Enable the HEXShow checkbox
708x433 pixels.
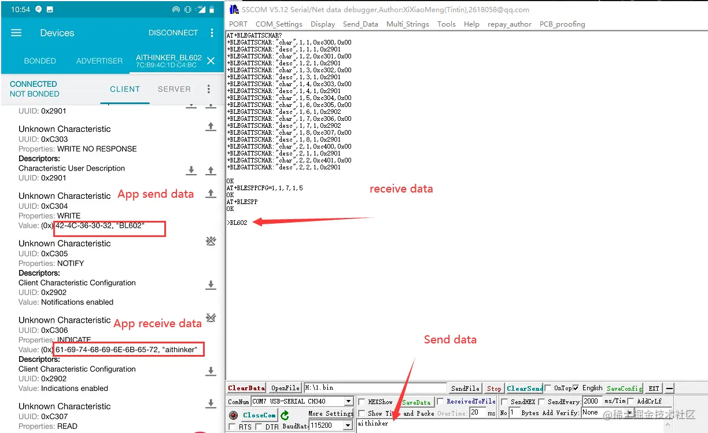[361, 402]
